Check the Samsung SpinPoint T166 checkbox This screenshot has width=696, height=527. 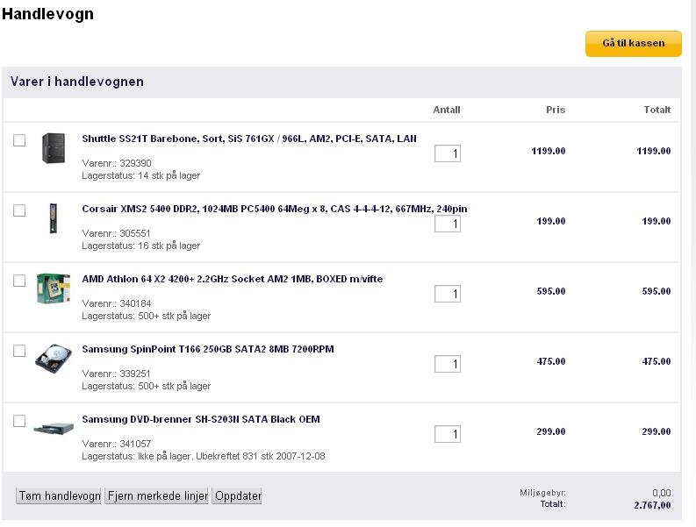pyautogui.click(x=19, y=351)
